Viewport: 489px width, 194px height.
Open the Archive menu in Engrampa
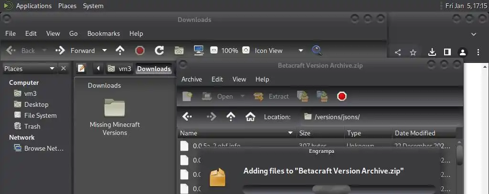tap(191, 79)
